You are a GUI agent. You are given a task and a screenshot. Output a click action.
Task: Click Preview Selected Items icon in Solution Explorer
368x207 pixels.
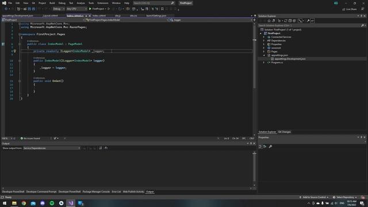pyautogui.click(x=312, y=21)
